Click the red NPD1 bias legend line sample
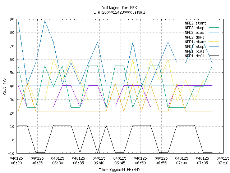The width and height of the screenshot is (230, 173). click(214, 51)
